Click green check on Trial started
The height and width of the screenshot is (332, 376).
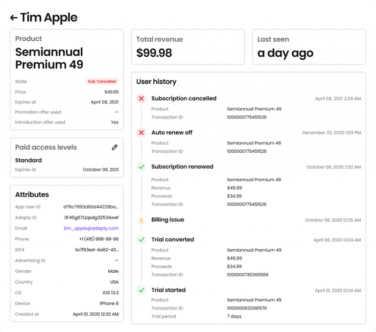141,290
